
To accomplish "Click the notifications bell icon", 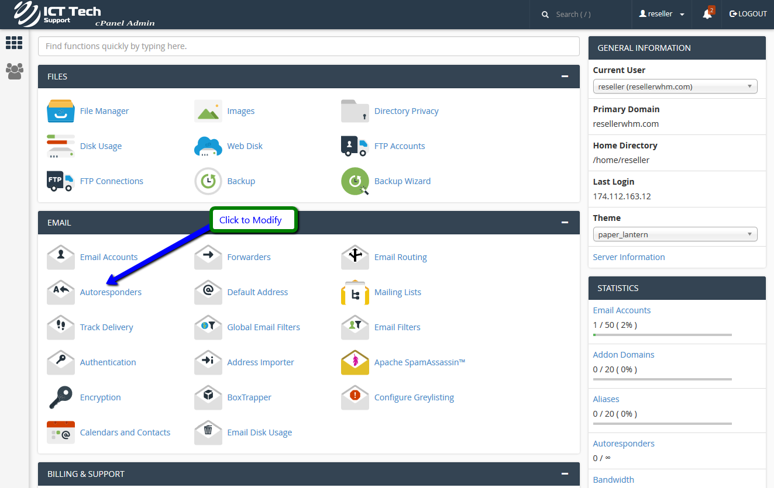I will point(707,14).
